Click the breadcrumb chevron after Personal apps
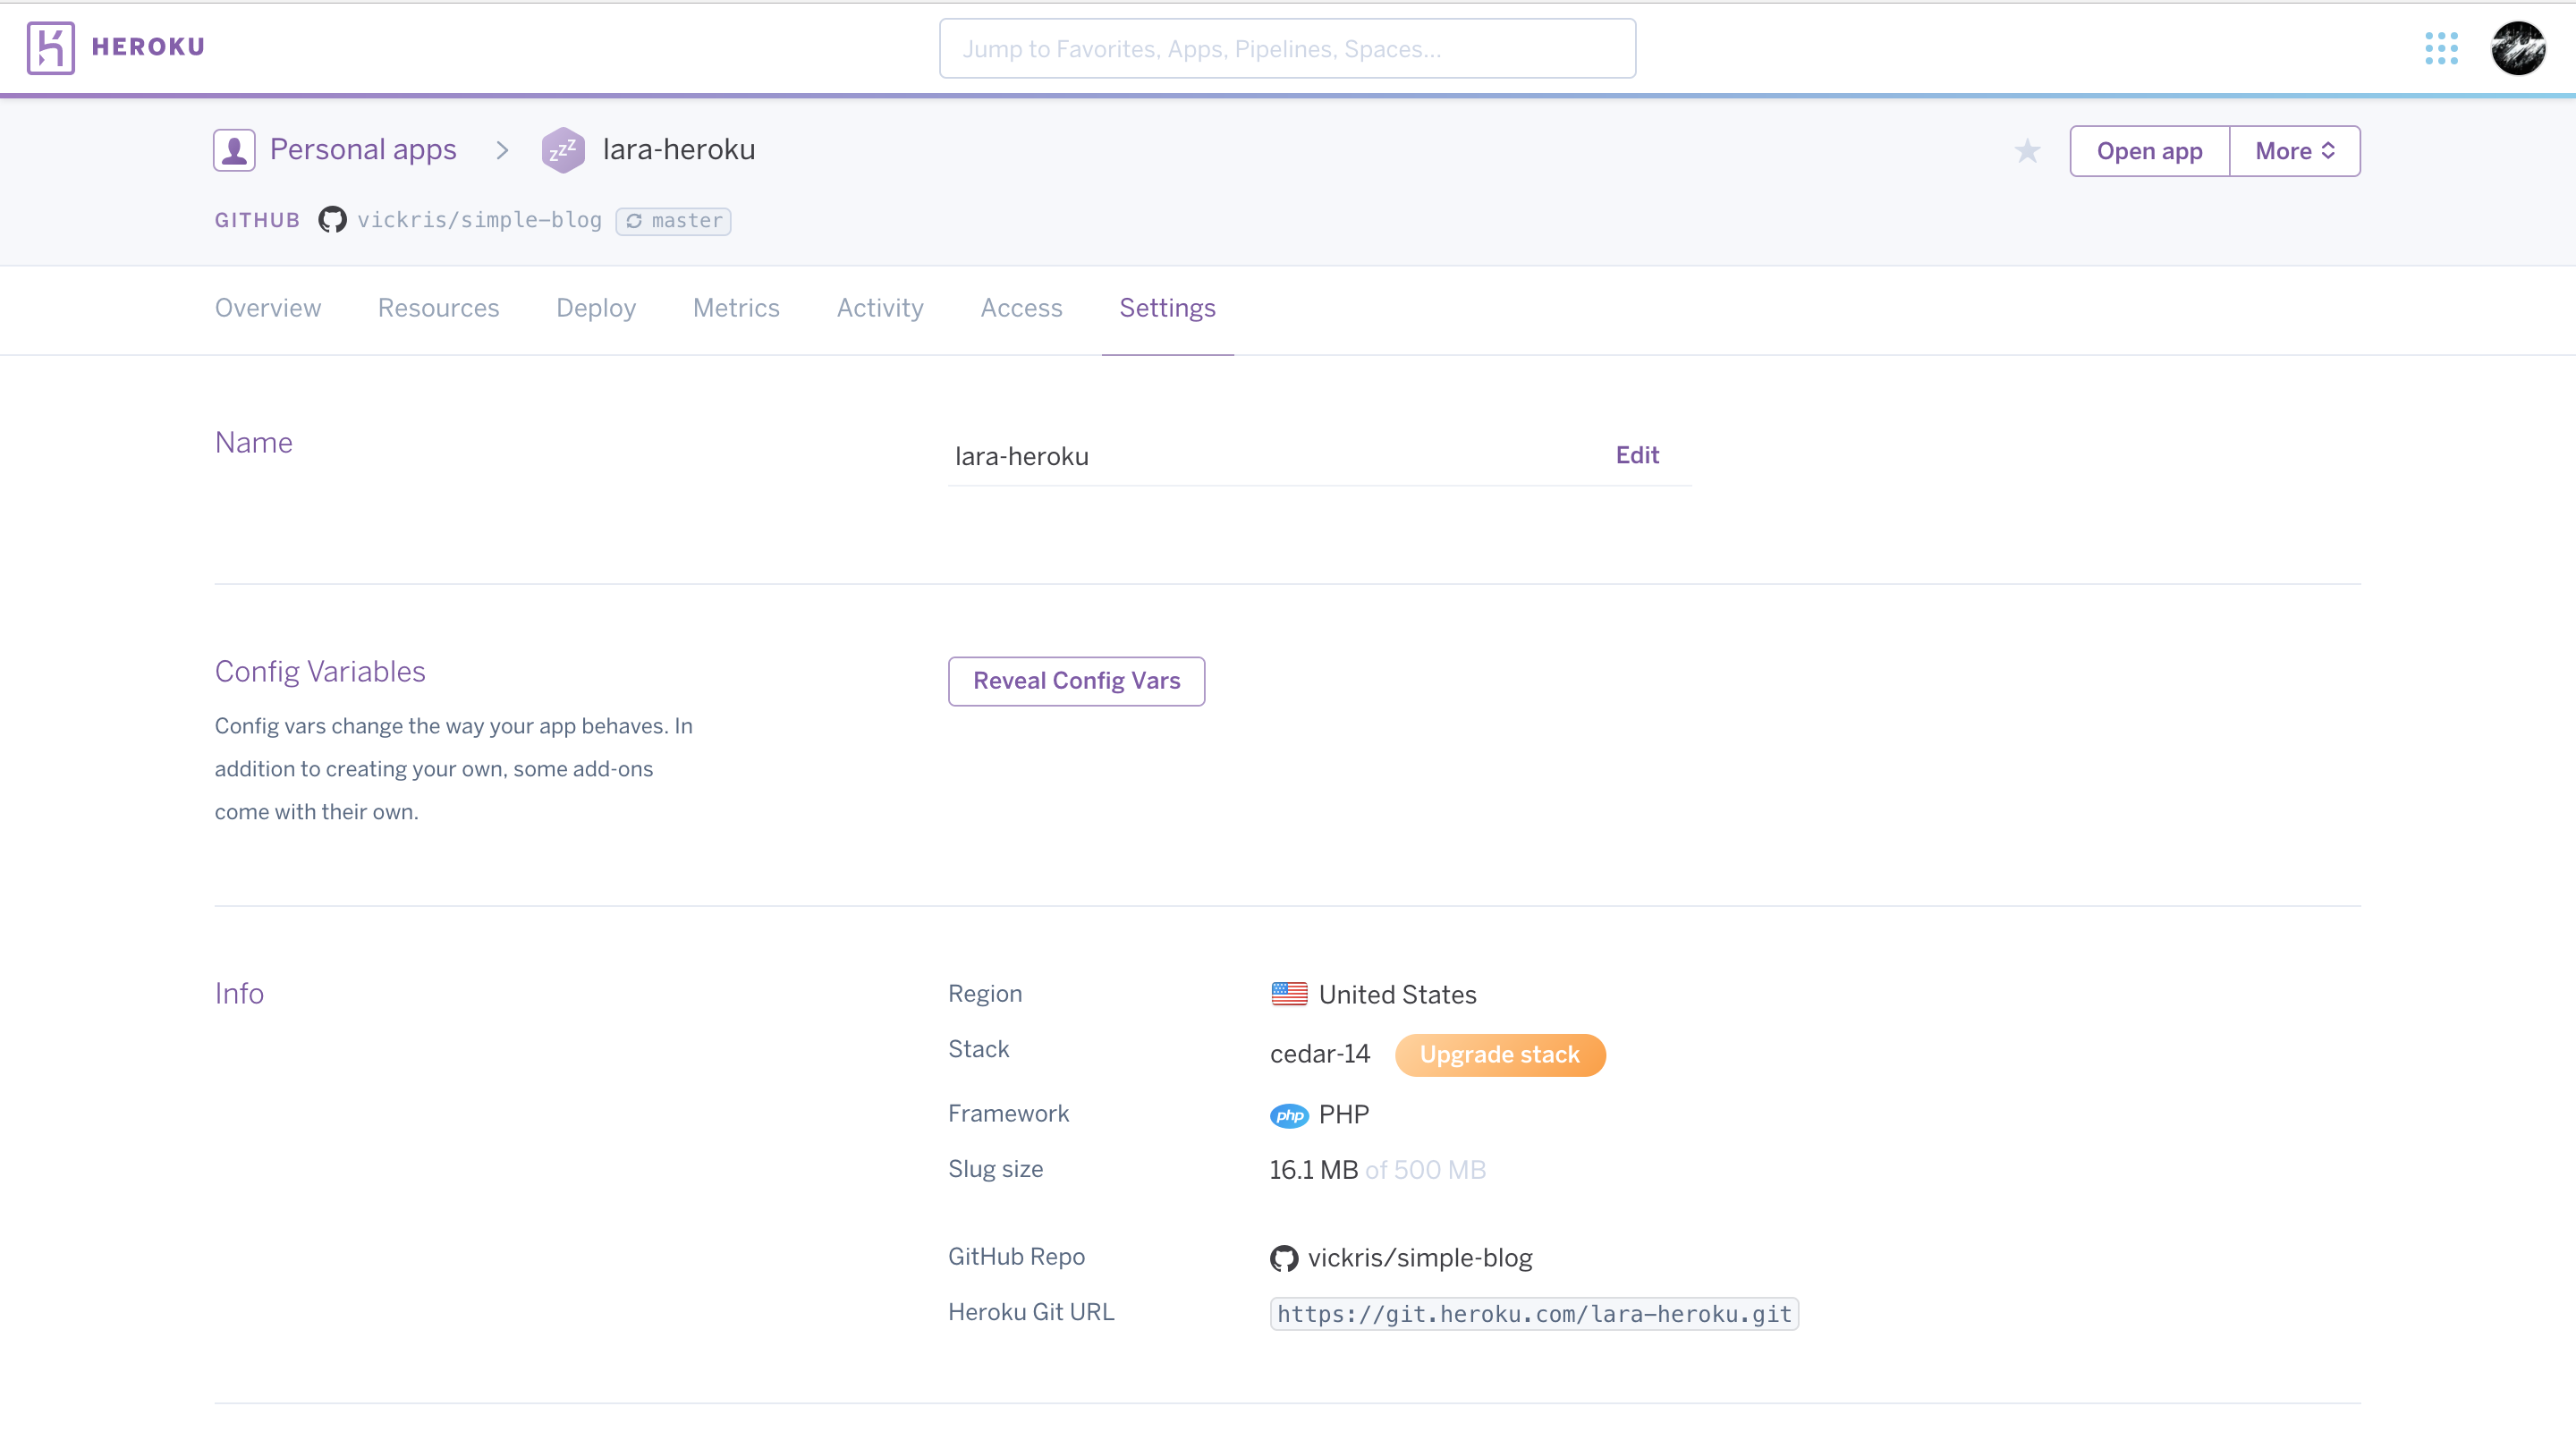 [x=502, y=150]
